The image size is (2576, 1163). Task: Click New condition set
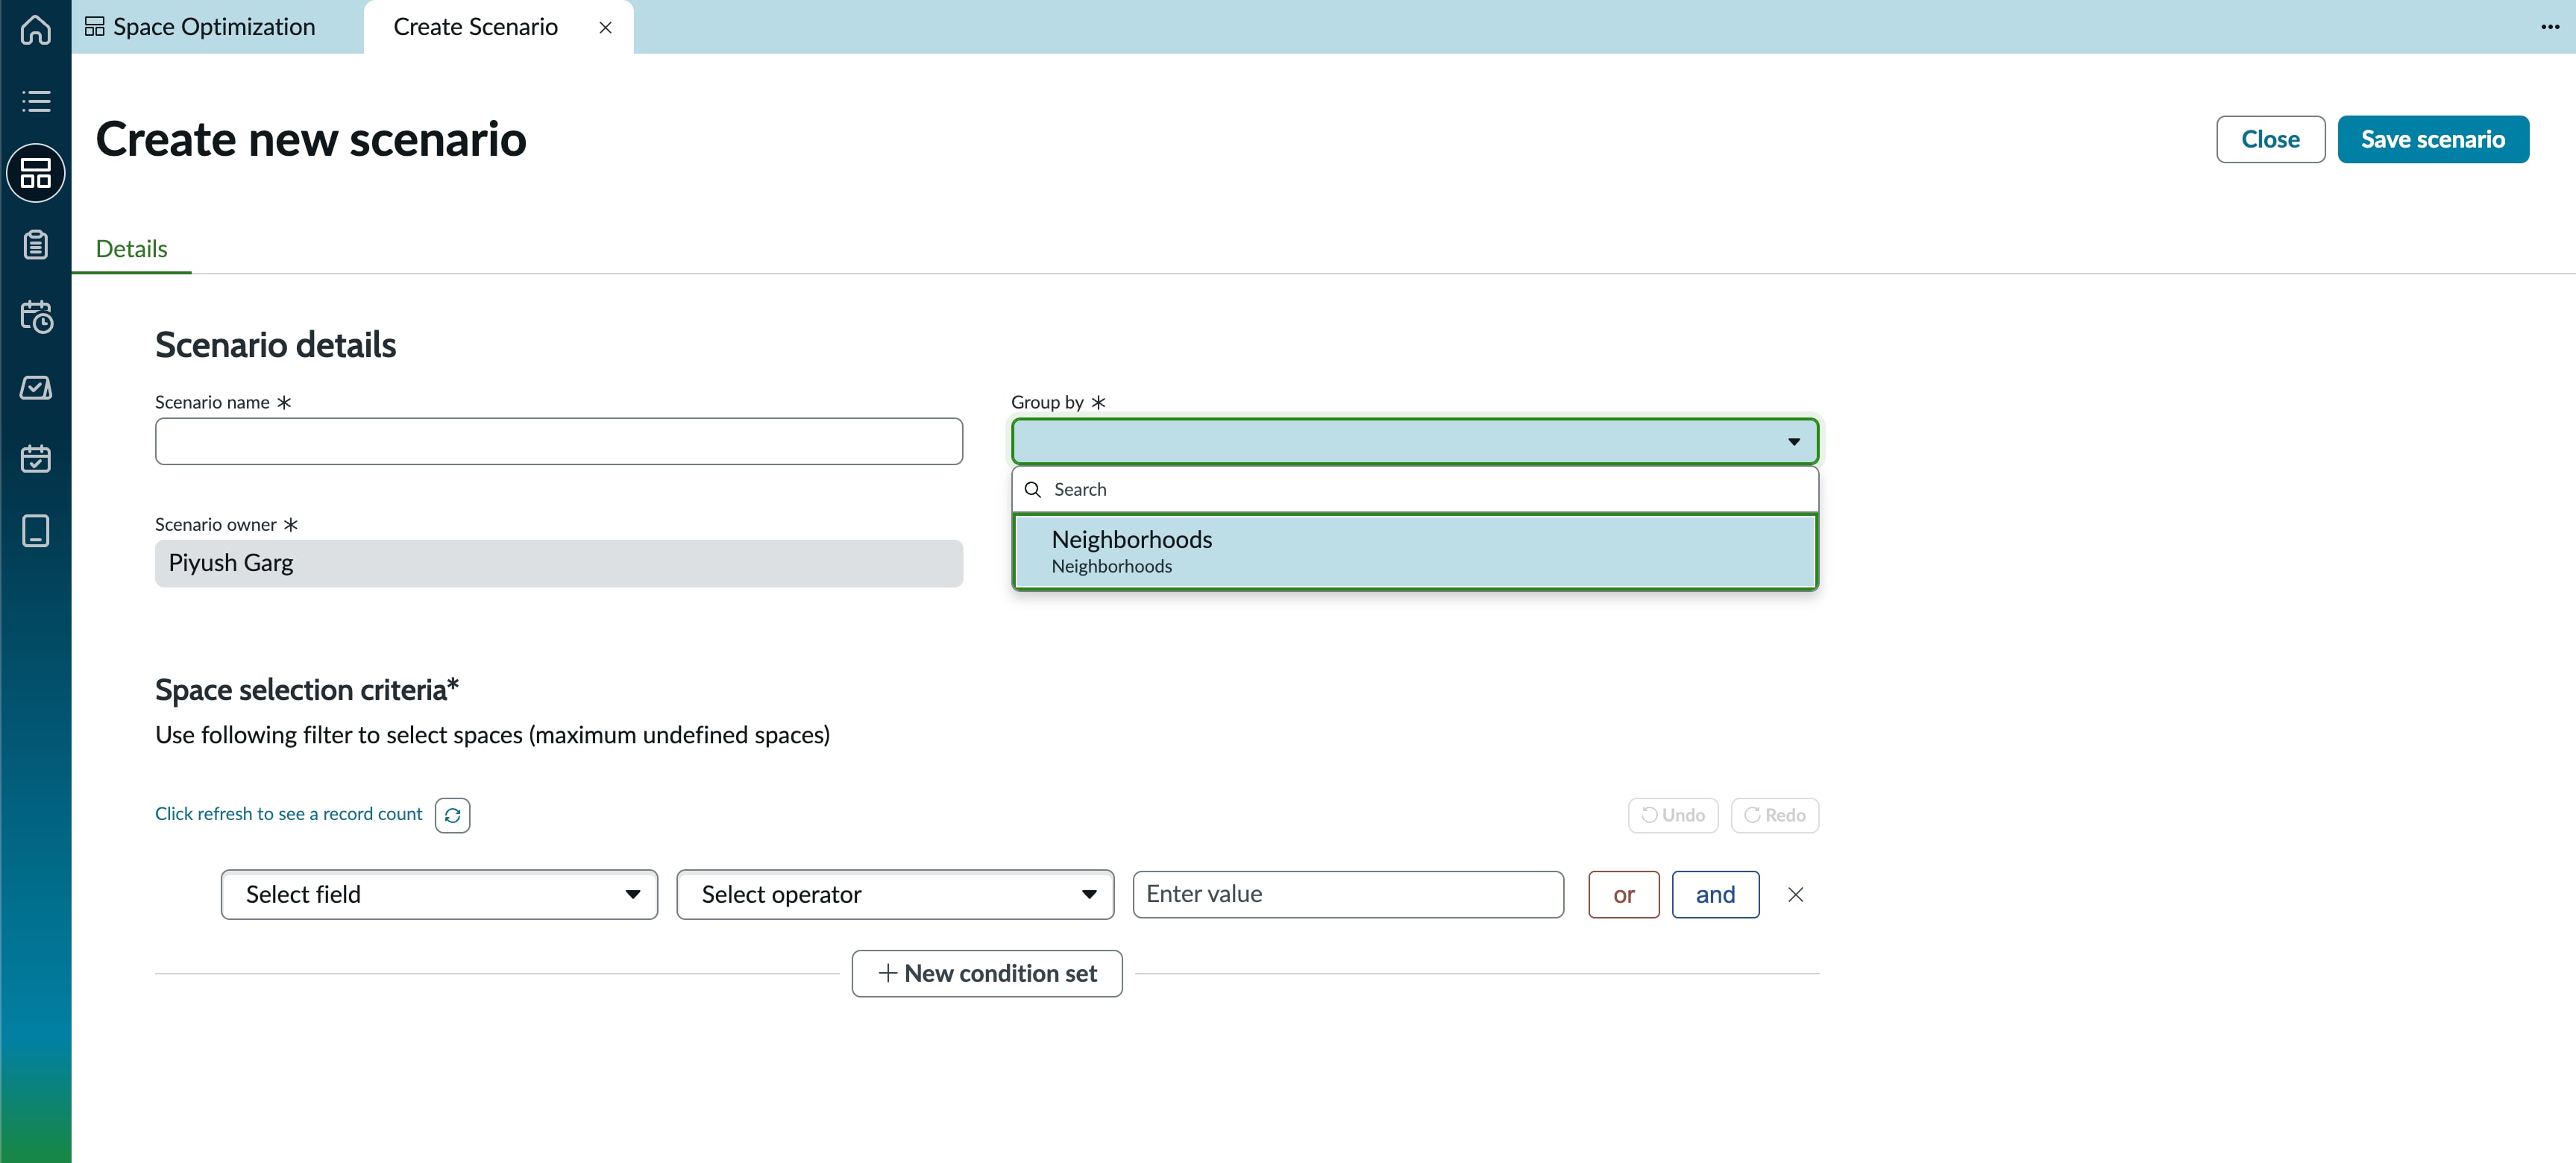tap(986, 974)
